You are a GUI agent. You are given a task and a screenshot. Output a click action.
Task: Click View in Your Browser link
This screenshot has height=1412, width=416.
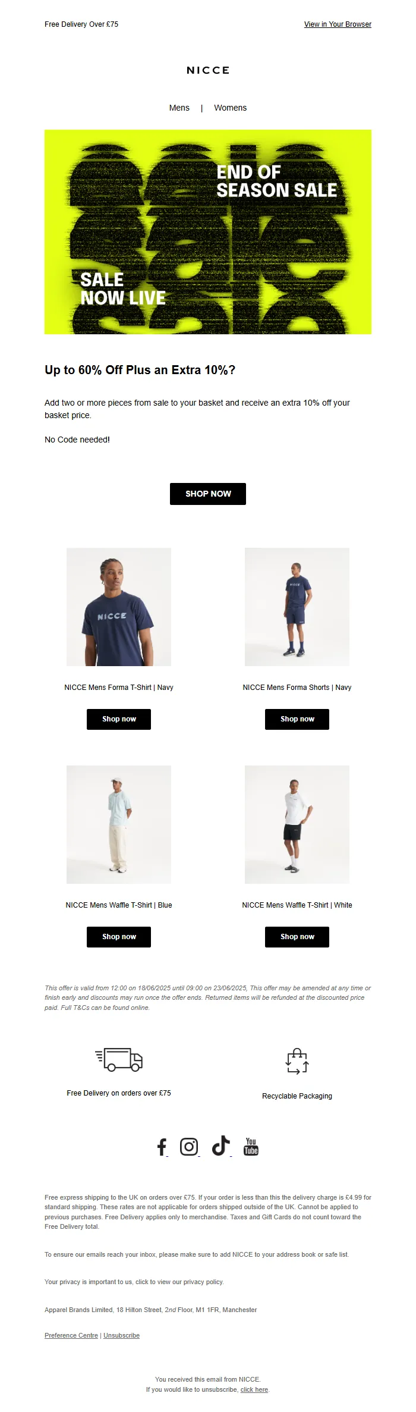click(x=338, y=24)
